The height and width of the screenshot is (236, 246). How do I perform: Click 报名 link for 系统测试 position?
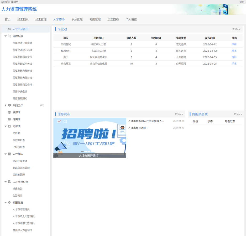coord(234,44)
